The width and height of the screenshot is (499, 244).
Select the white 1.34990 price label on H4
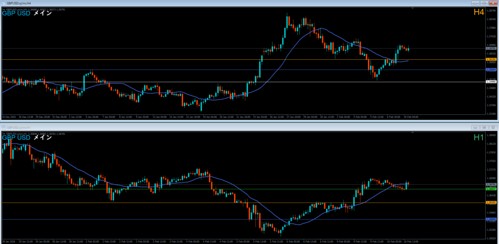tap(491, 82)
